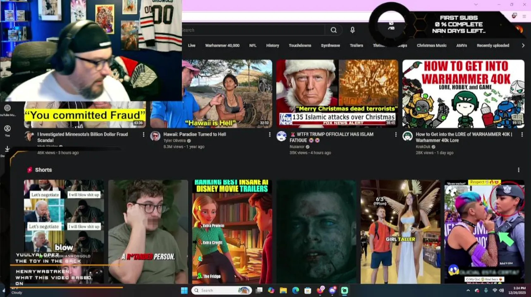Select the Touchdowns category chip
This screenshot has height=297, width=531.
[x=300, y=46]
